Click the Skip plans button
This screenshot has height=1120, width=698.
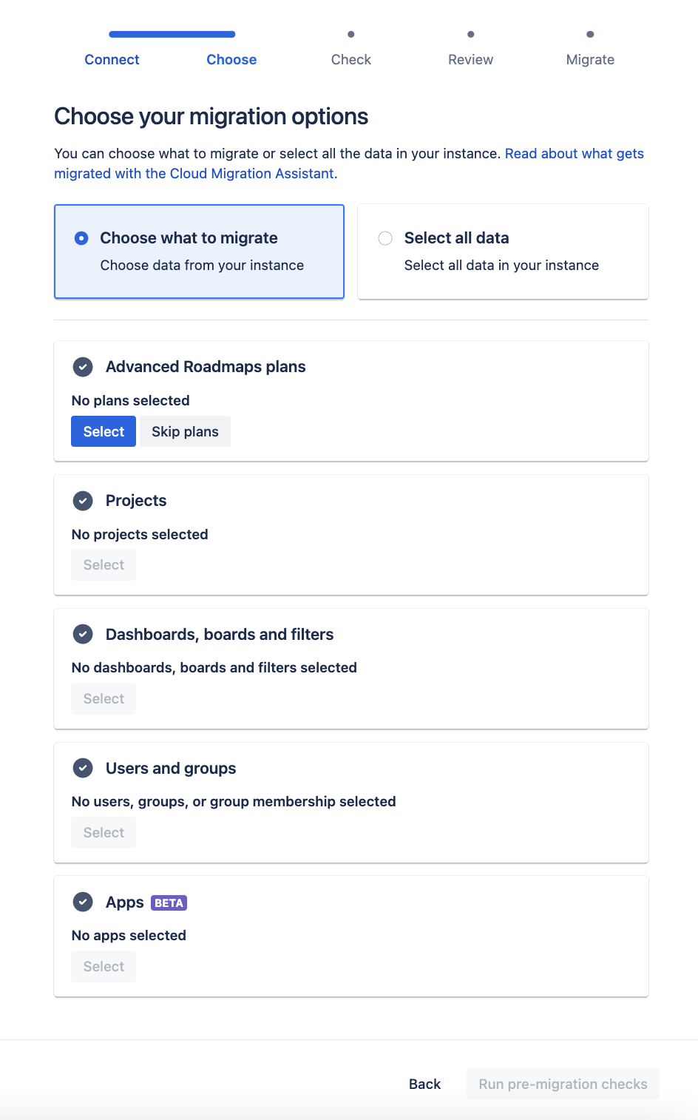[185, 432]
